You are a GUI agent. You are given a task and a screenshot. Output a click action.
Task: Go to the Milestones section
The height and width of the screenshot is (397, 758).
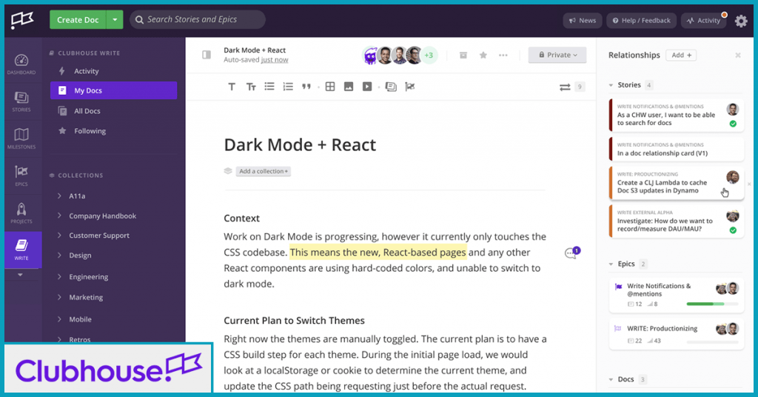(21, 139)
